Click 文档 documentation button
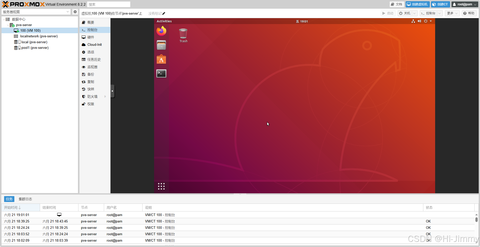The width and height of the screenshot is (480, 247). [397, 4]
